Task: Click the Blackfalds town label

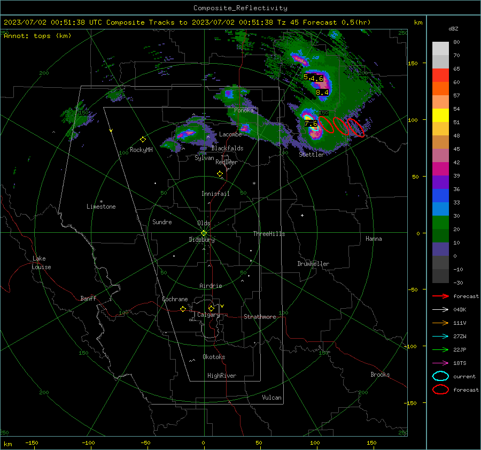Action: pos(227,148)
